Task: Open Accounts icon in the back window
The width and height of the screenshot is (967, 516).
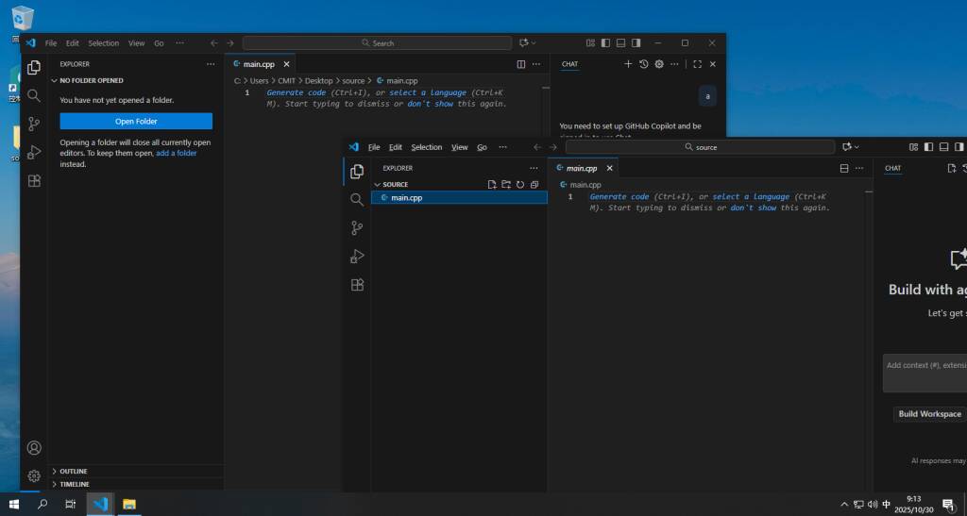Action: click(34, 448)
